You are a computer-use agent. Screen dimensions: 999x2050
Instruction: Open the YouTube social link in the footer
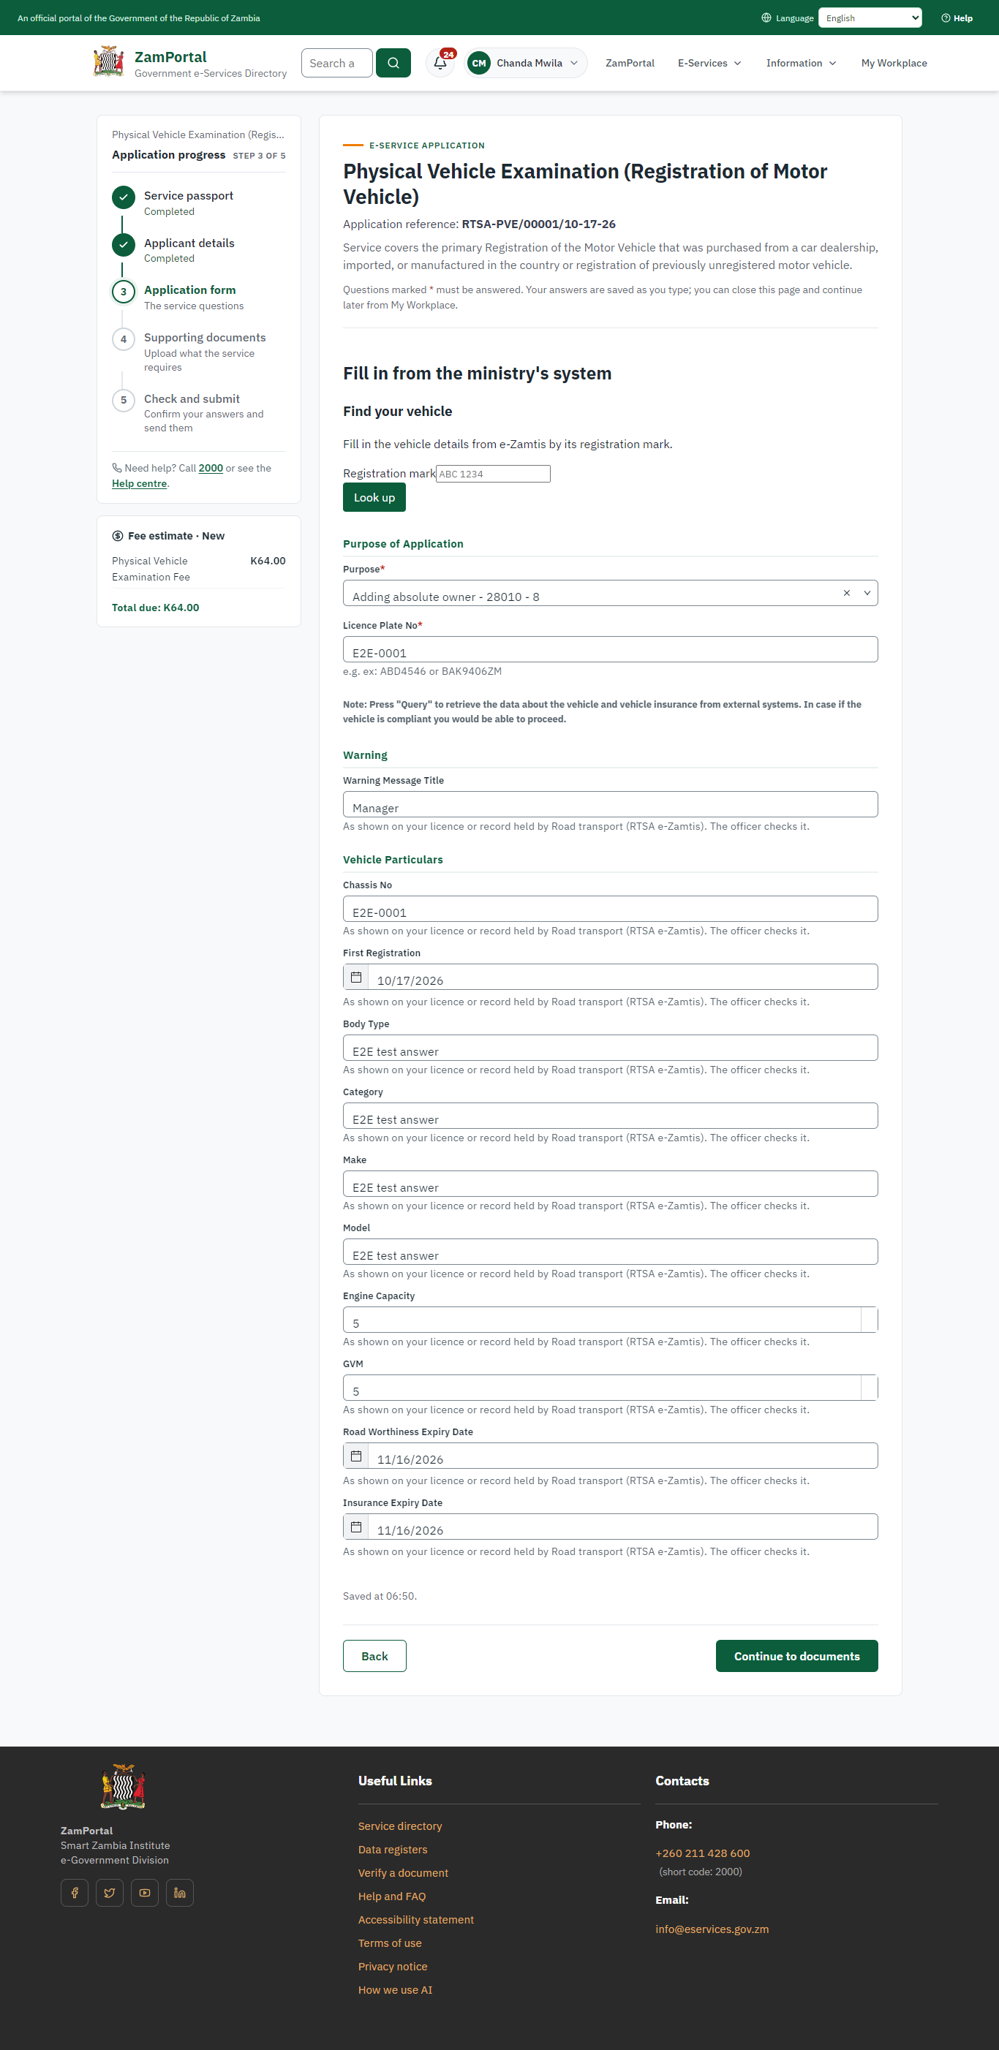(145, 1892)
